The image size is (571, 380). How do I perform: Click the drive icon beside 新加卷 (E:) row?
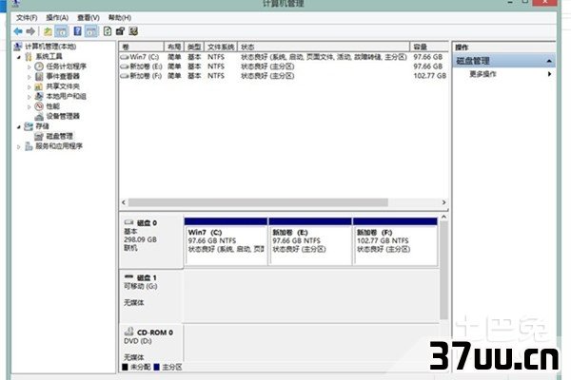[125, 66]
